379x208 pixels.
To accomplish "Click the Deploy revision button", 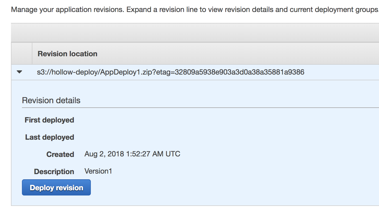I will pyautogui.click(x=56, y=188).
